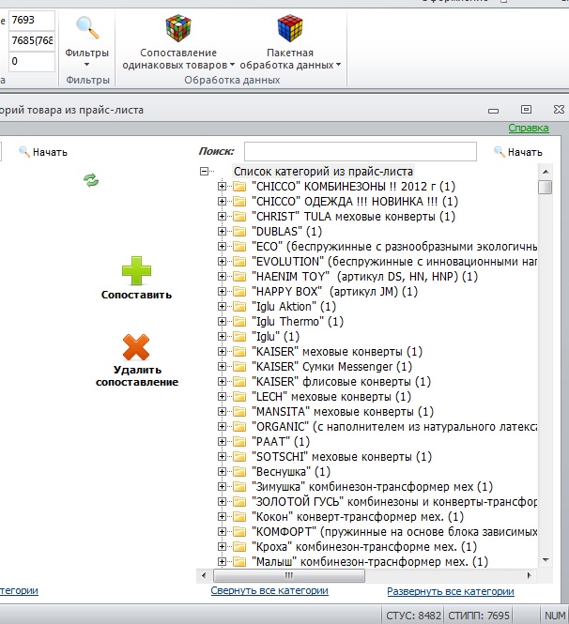Expand the "ECO" беспружинные category node
Screen dimensions: 569x624
click(x=222, y=247)
